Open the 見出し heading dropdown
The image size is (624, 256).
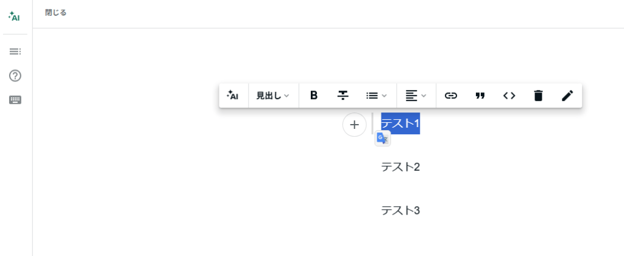tap(273, 95)
